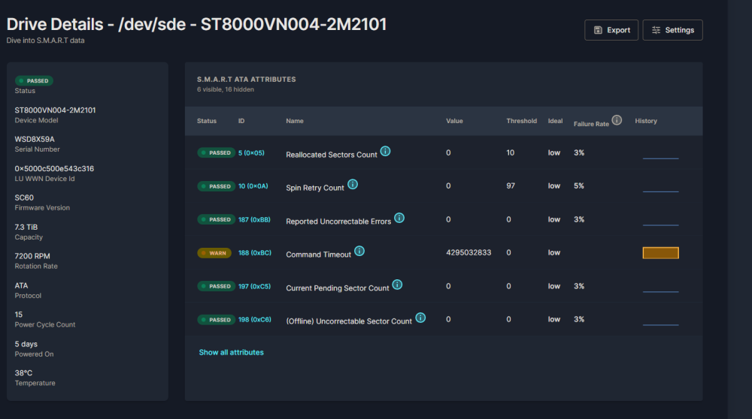Click threshold 10 in Reallocated Sectors row

pos(511,152)
